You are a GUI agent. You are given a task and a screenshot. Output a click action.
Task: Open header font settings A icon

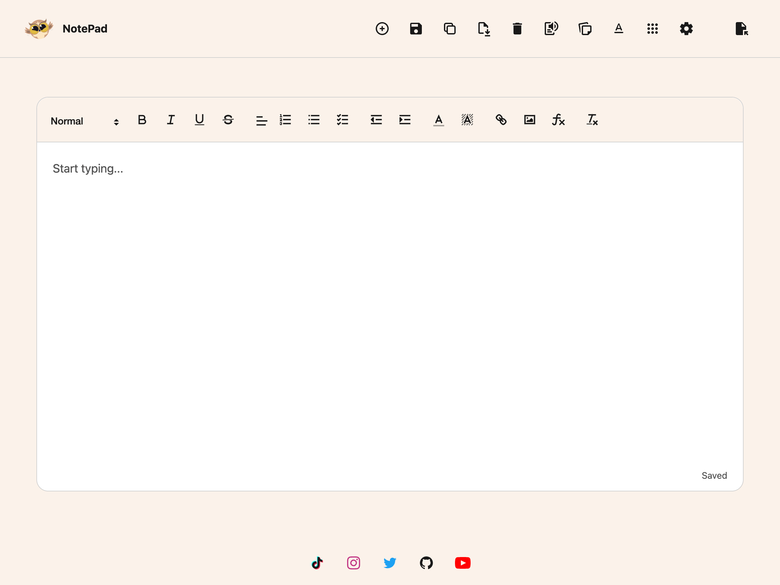pyautogui.click(x=618, y=28)
